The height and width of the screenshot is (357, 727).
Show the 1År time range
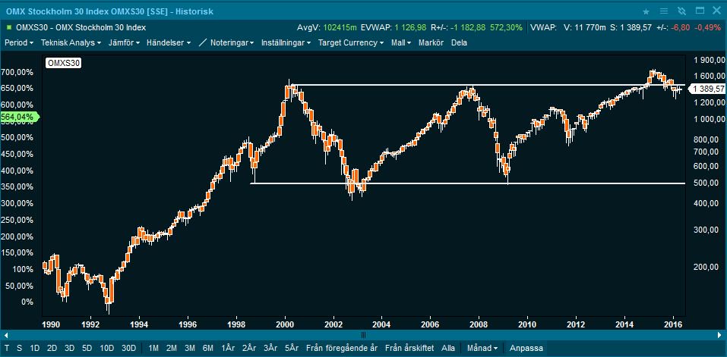(x=227, y=348)
